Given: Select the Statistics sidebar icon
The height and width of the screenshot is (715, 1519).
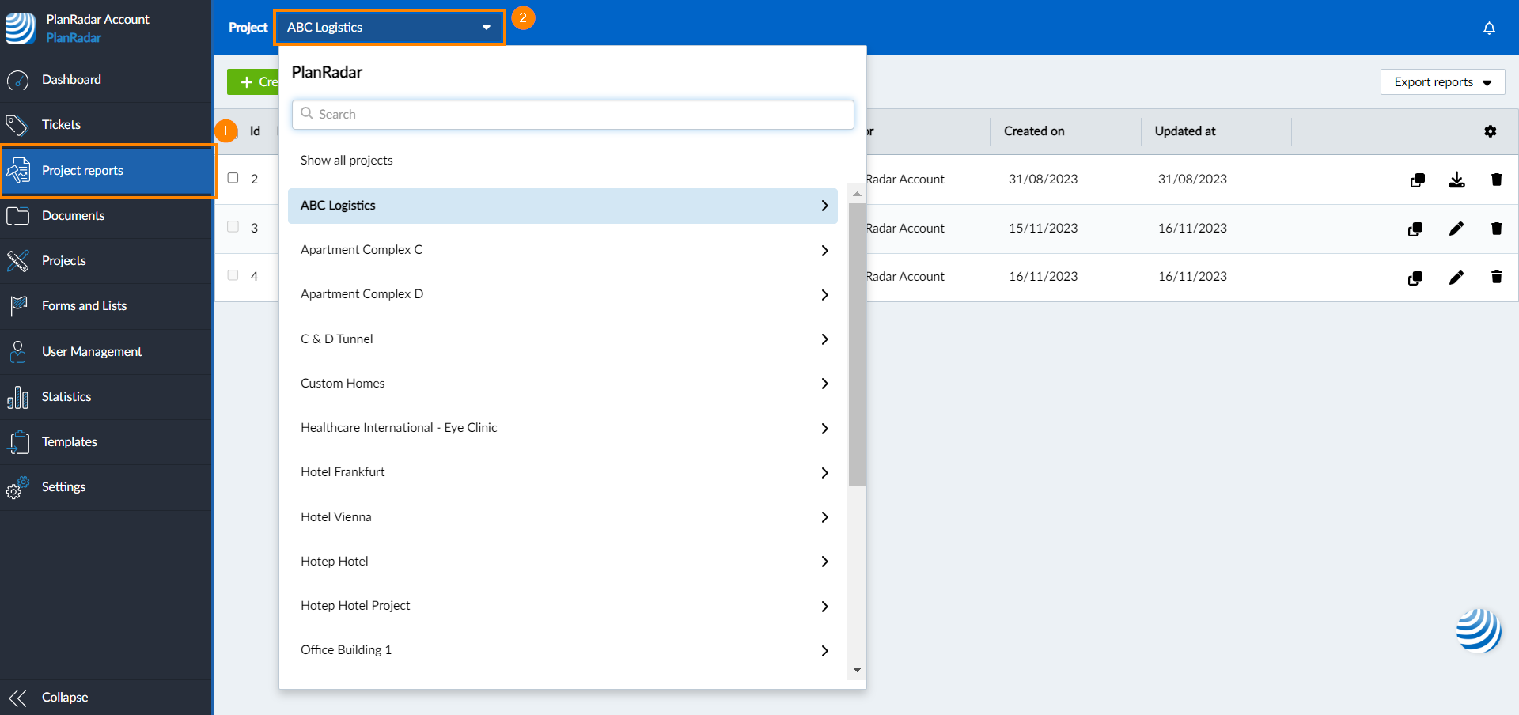Looking at the screenshot, I should 18,397.
